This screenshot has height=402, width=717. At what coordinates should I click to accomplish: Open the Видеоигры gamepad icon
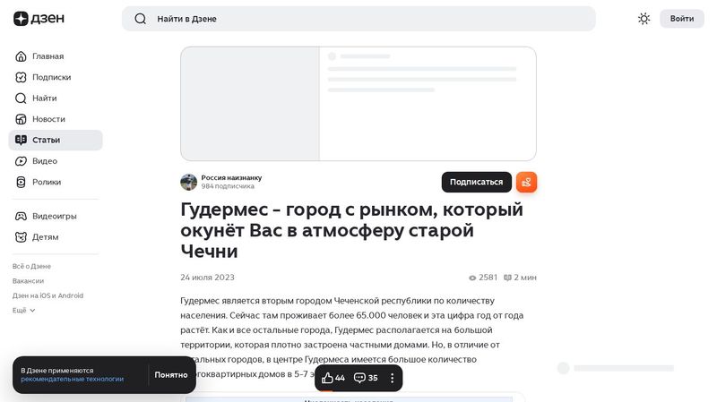(22, 216)
